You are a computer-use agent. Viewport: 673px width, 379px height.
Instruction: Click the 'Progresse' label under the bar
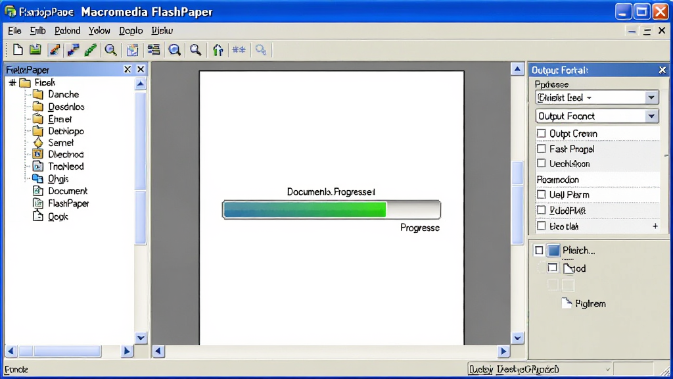point(420,228)
